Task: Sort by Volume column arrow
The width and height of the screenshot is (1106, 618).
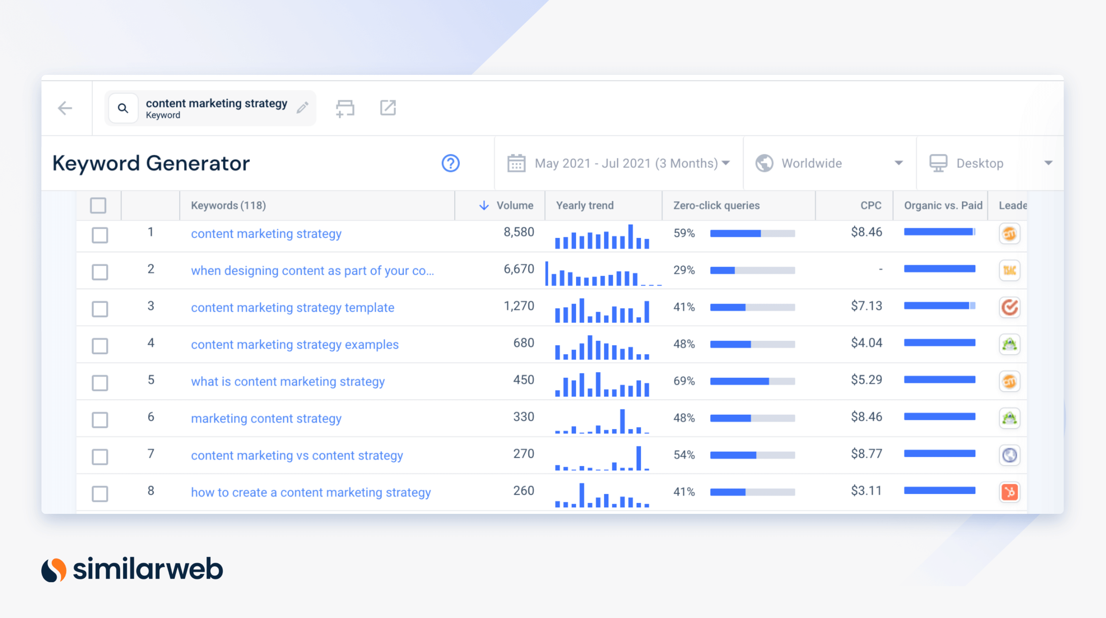Action: tap(484, 206)
